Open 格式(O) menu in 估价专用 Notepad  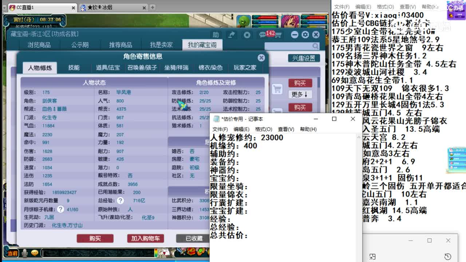point(264,129)
